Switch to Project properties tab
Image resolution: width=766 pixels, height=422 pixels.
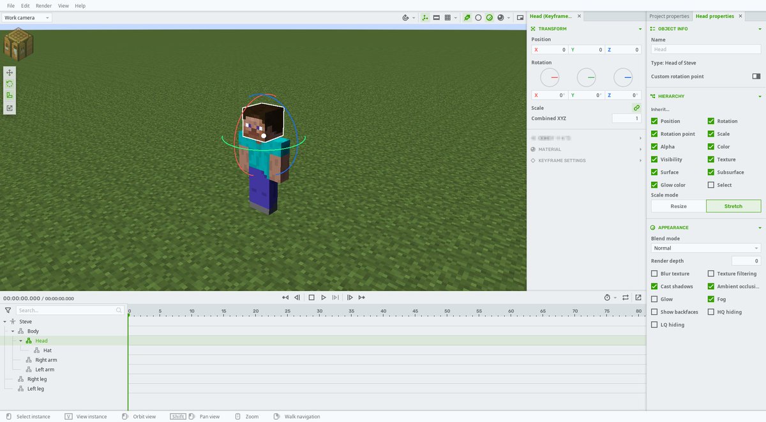(669, 16)
